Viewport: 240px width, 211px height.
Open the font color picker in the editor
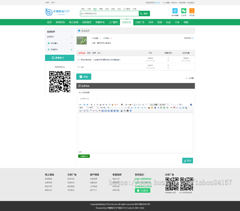(126, 104)
